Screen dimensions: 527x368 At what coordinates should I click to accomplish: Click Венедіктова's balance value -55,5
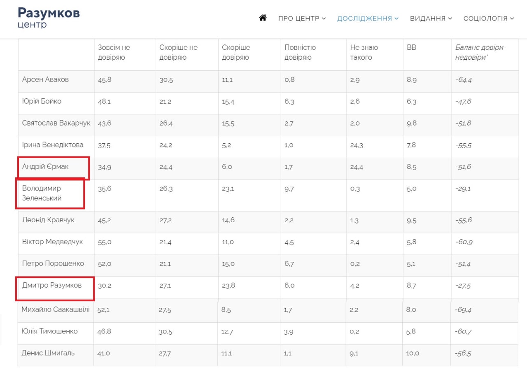click(463, 145)
